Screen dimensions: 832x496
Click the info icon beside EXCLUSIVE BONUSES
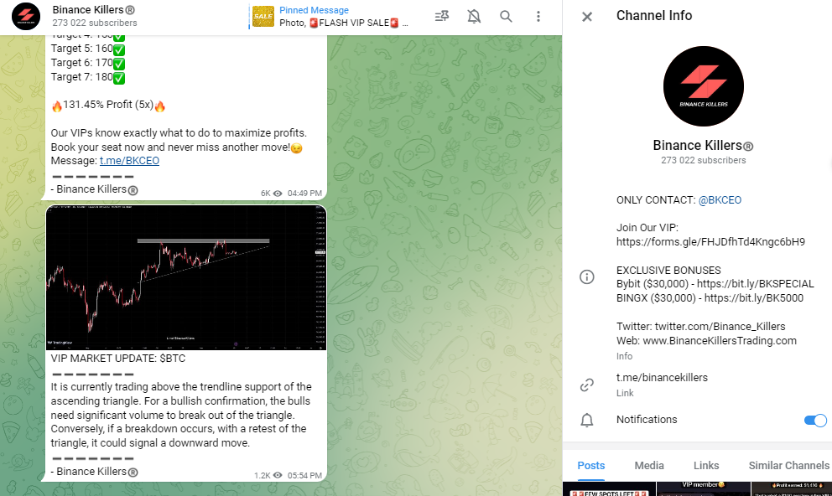(587, 276)
